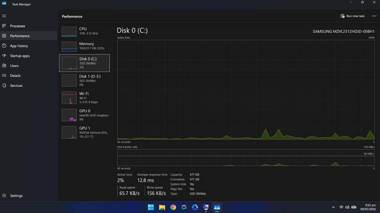Click the SSD (NVMe) Type value

click(x=198, y=193)
